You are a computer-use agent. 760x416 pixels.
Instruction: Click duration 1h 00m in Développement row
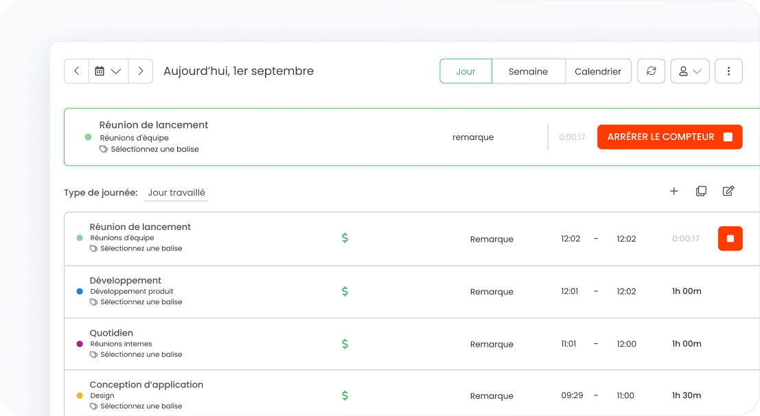(x=687, y=291)
